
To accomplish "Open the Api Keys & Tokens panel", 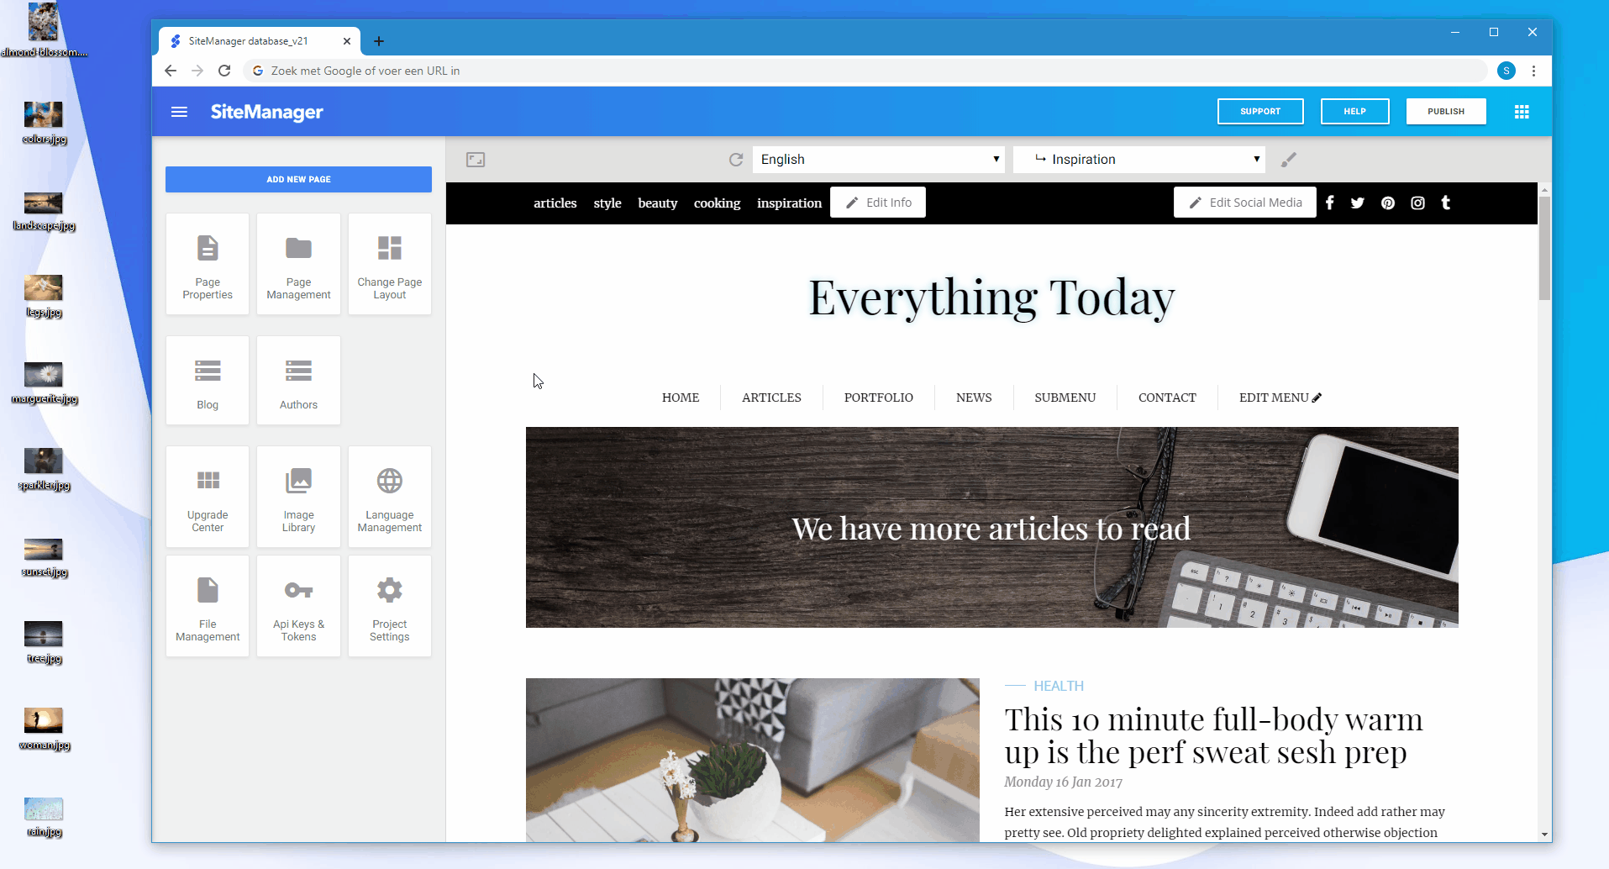I will (298, 605).
